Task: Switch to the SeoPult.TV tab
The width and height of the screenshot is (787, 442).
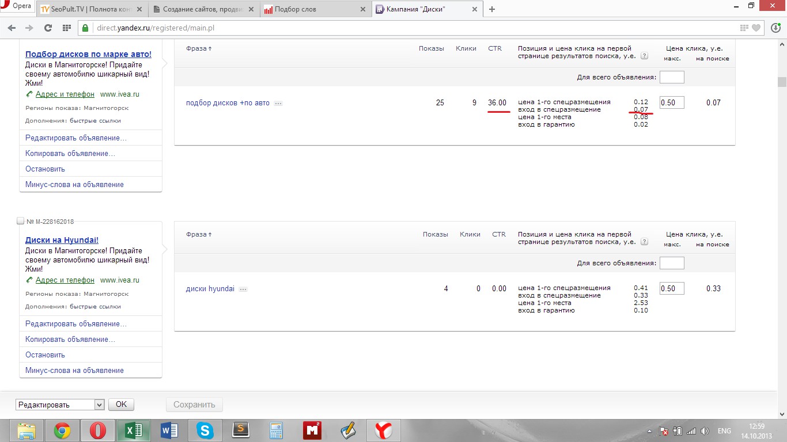Action: 91,9
